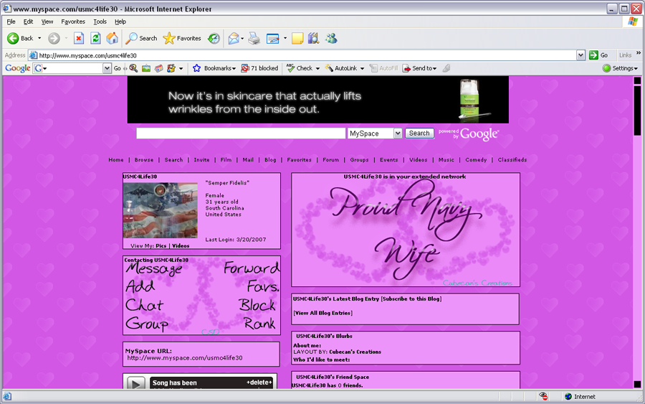Image resolution: width=645 pixels, height=404 pixels.
Task: Click the 71 blocked popup blocker
Action: (x=259, y=68)
